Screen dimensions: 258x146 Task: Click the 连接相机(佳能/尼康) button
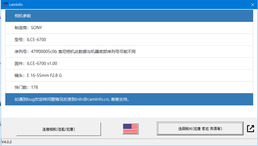(x=59, y=129)
